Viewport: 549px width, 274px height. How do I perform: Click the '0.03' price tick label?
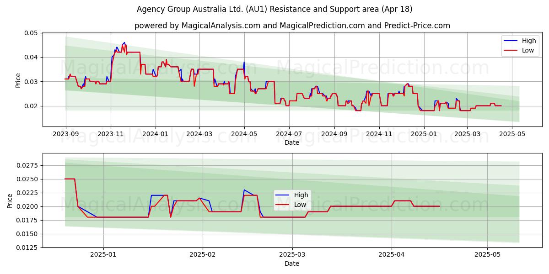(x=31, y=82)
